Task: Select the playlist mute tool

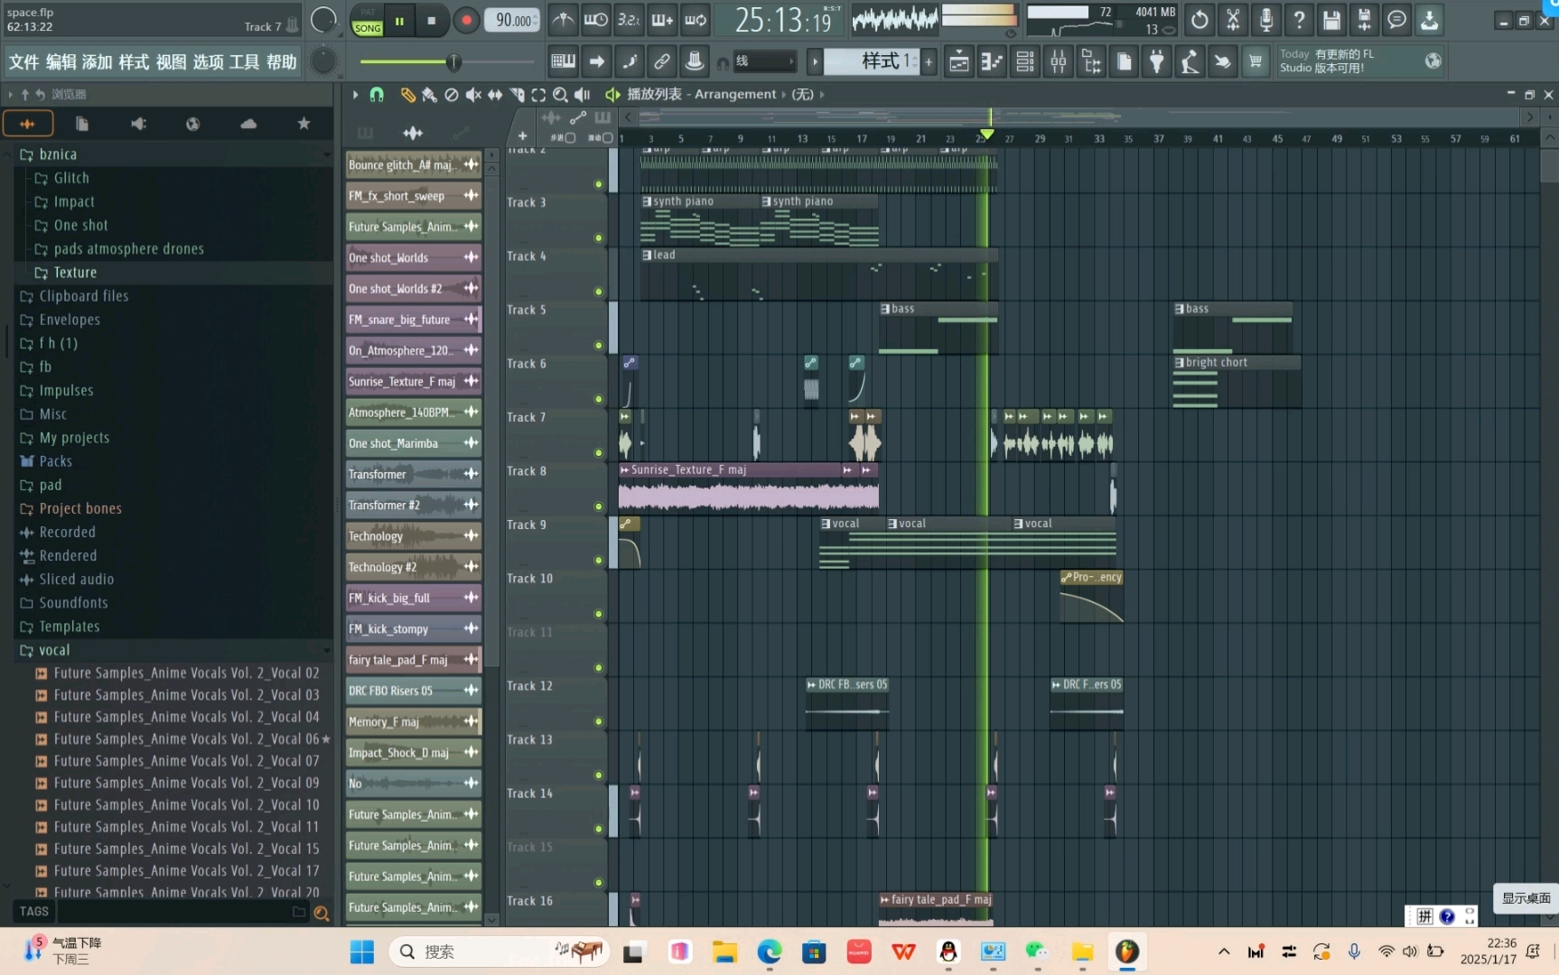Action: (473, 95)
